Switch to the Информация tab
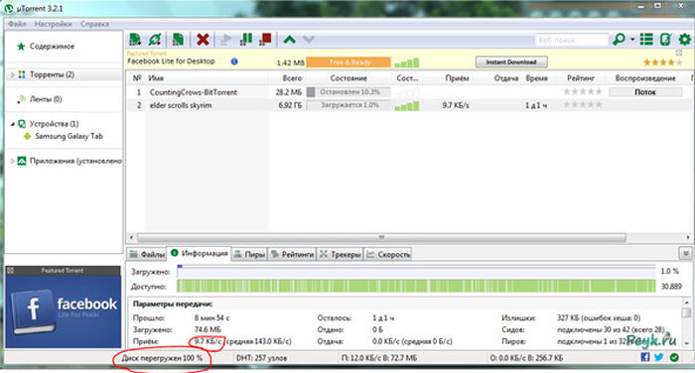The height and width of the screenshot is (373, 695). [x=199, y=253]
